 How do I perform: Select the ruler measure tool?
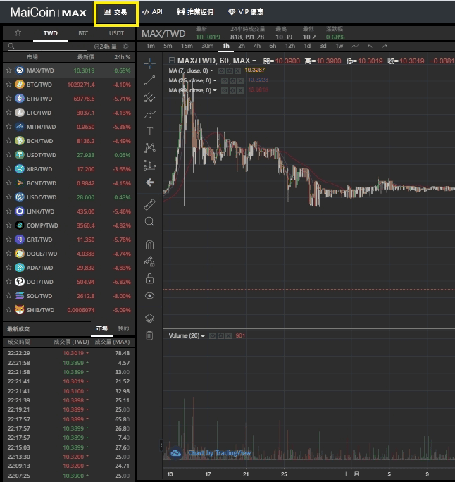point(149,204)
